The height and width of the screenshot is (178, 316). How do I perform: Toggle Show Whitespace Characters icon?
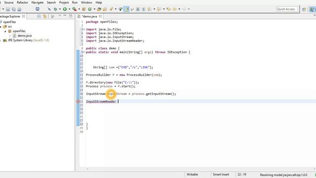coord(144,9)
